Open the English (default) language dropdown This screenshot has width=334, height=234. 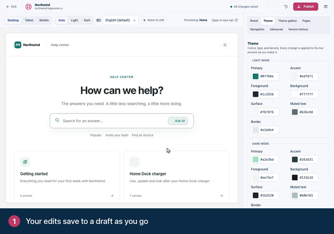point(120,20)
